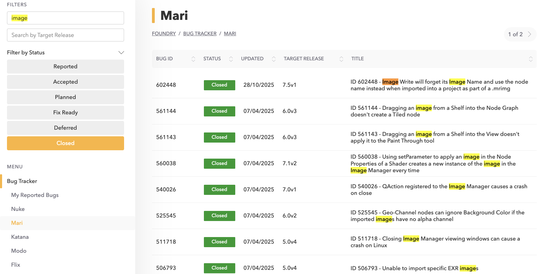The image size is (543, 274).
Task: Select Flix in the sidebar menu
Action: pyautogui.click(x=16, y=265)
